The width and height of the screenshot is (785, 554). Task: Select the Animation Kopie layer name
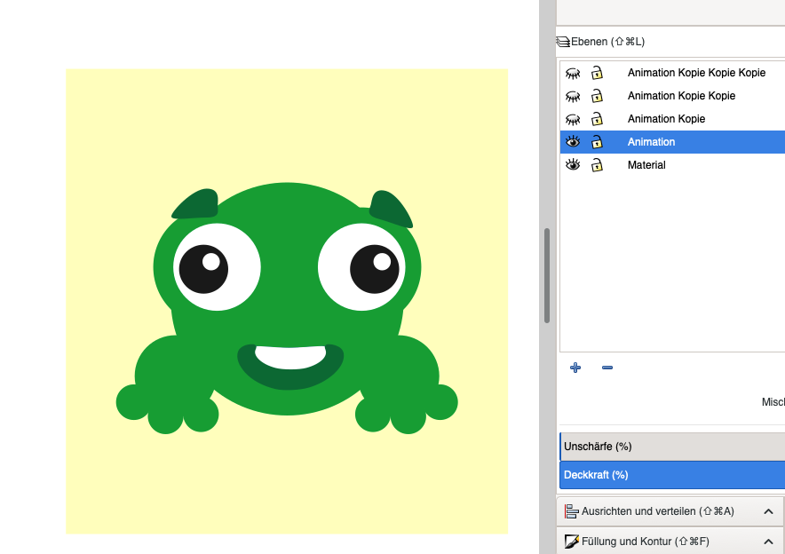point(666,119)
